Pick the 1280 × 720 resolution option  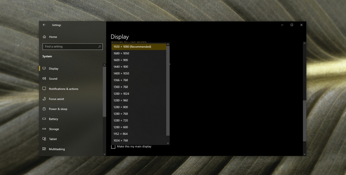tap(139, 120)
